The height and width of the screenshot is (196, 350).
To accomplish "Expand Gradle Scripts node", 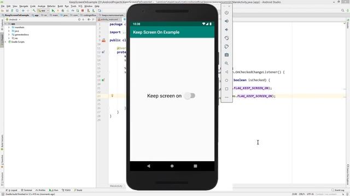I will click(5, 42).
